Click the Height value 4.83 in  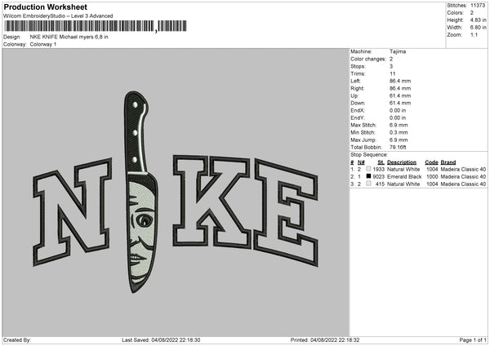click(478, 20)
